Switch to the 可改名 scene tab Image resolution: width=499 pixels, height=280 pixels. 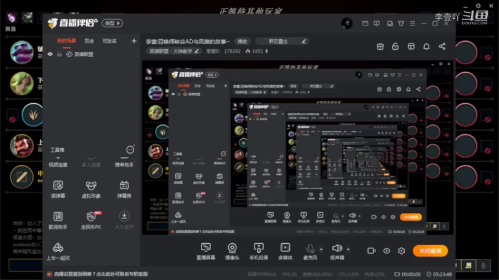(x=109, y=41)
